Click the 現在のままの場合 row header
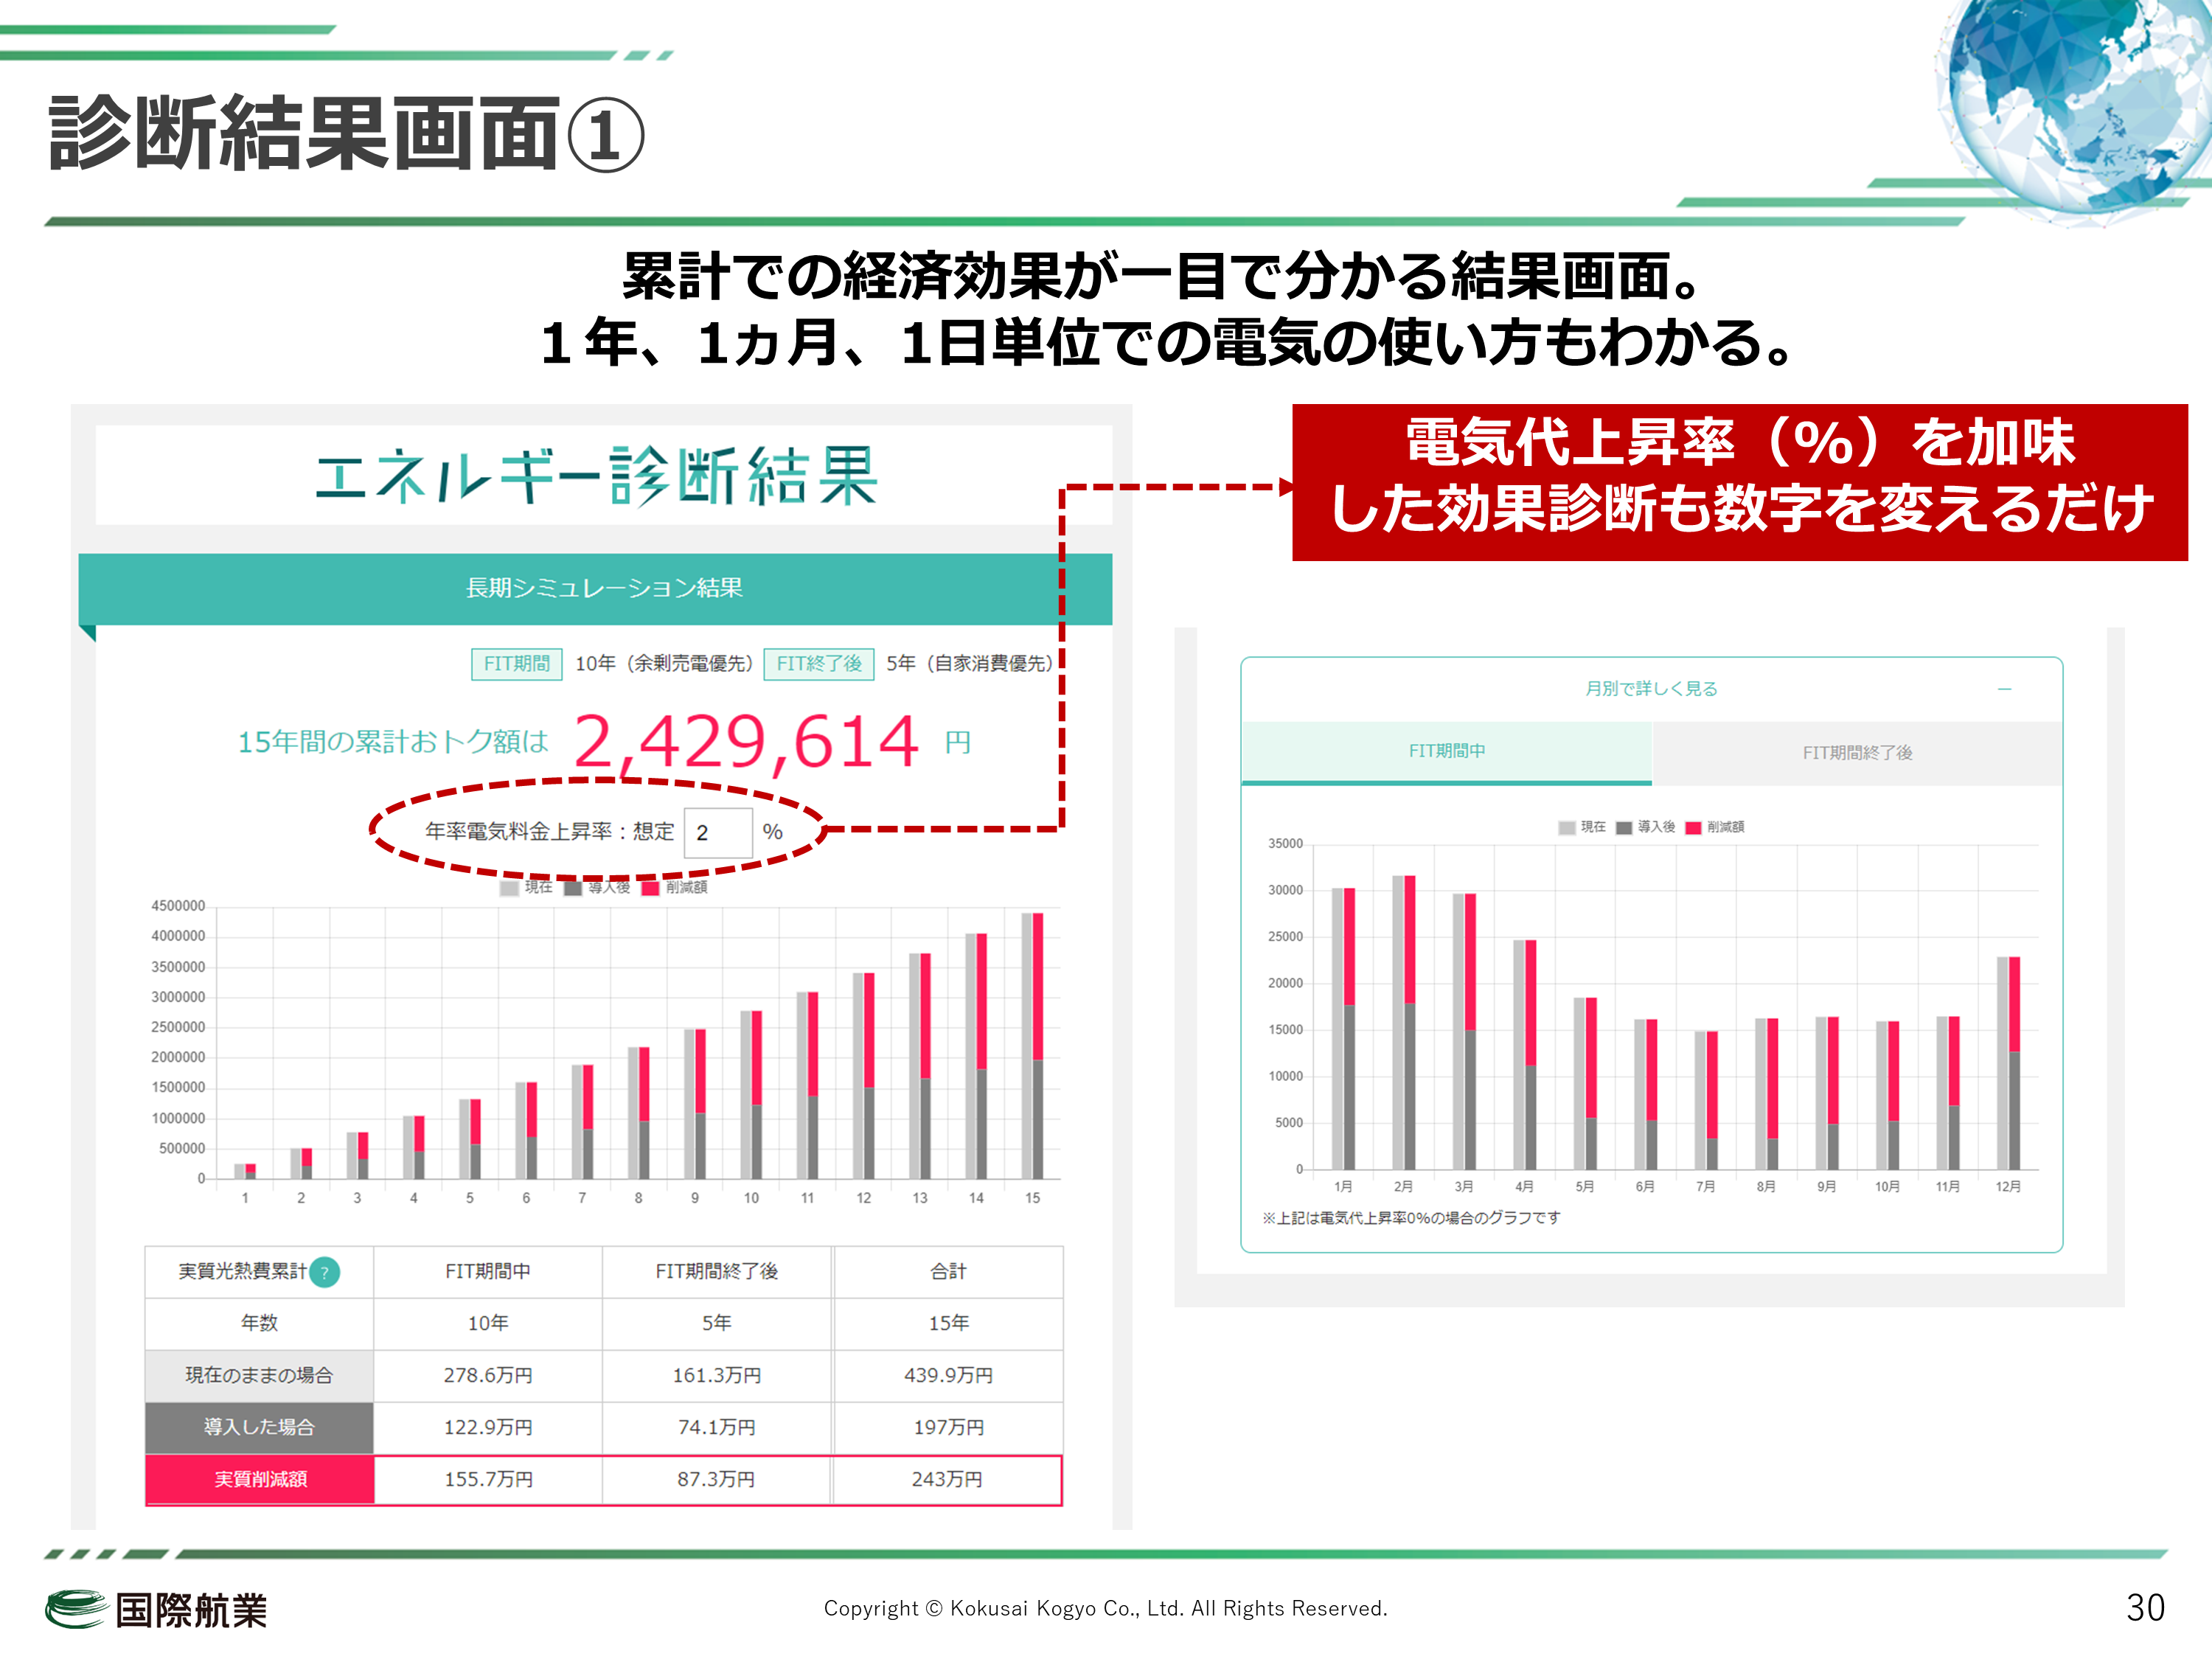 [x=260, y=1376]
